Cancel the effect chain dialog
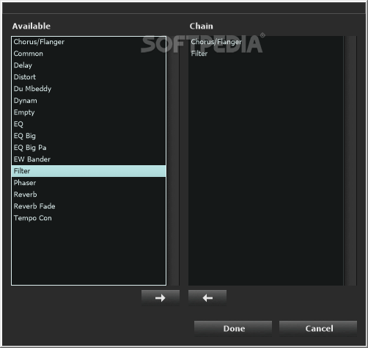The height and width of the screenshot is (348, 368). click(x=318, y=328)
